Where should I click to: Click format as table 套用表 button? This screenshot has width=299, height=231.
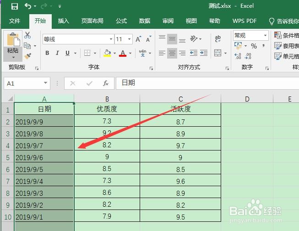pyautogui.click(x=287, y=46)
